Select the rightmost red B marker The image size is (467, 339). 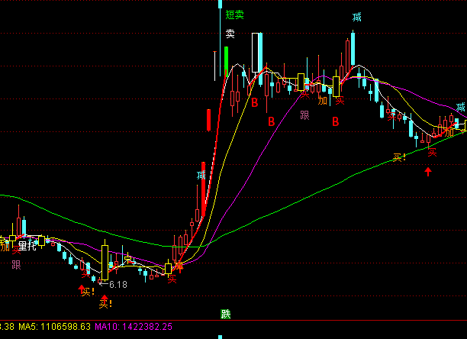point(335,121)
